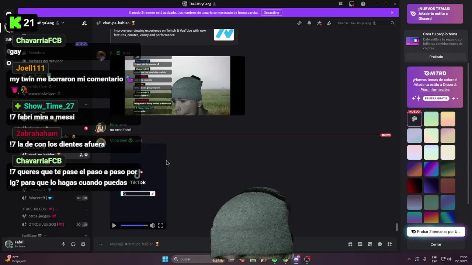Click Probar 2 semanas por U... button
The height and width of the screenshot is (265, 472).
pyautogui.click(x=436, y=232)
